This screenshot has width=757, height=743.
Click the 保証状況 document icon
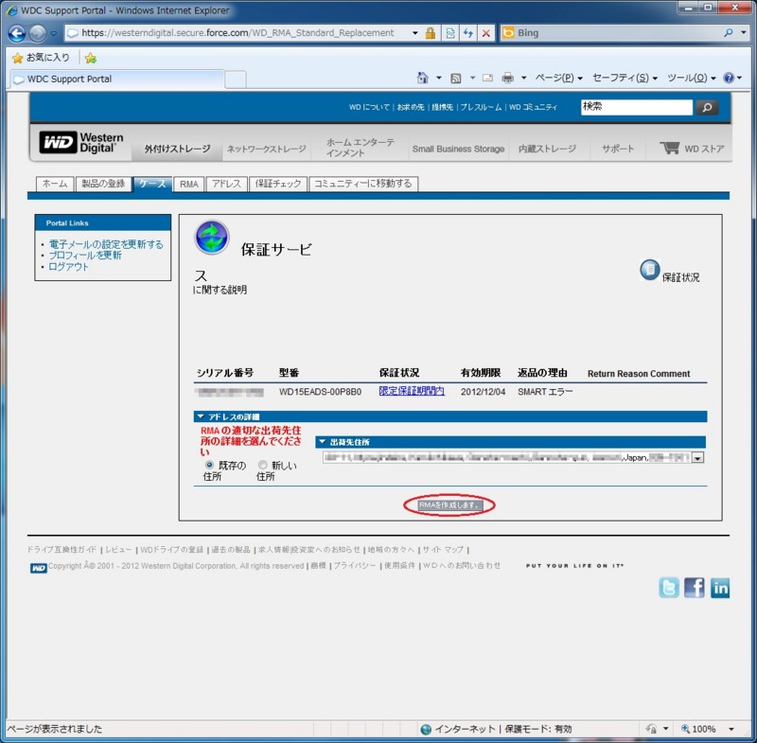coord(650,270)
